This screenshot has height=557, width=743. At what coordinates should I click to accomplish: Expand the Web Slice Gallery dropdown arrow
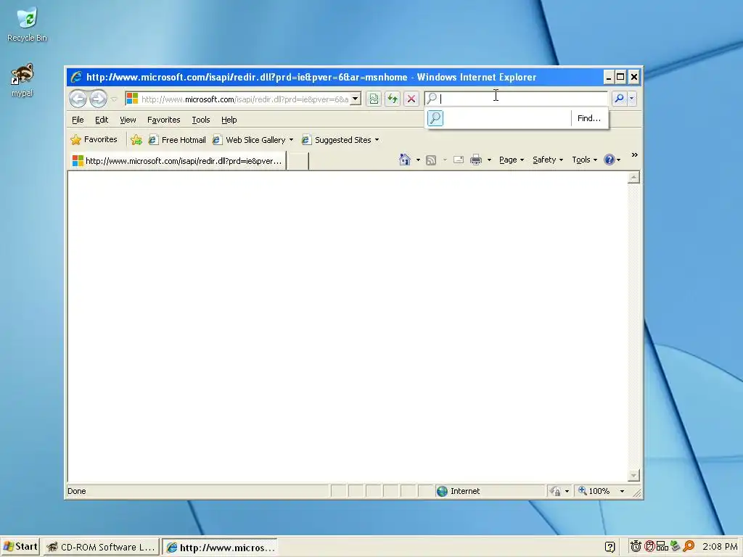pyautogui.click(x=291, y=140)
